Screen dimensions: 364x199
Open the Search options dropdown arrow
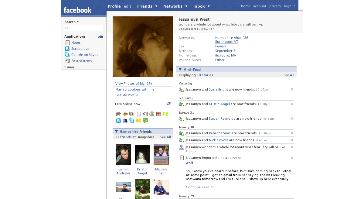coord(78,22)
